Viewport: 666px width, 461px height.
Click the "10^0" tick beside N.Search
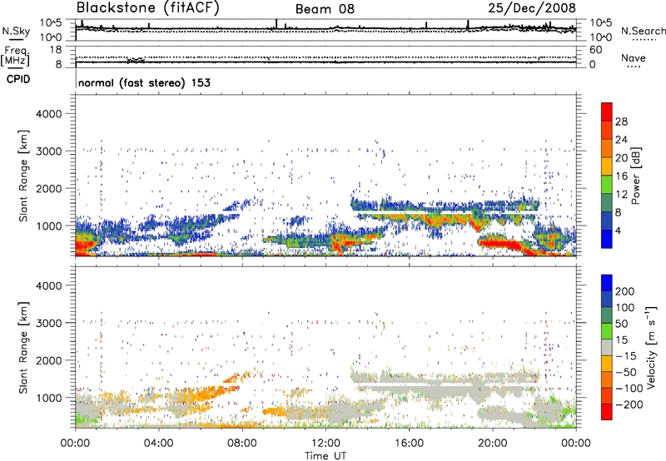(x=601, y=37)
